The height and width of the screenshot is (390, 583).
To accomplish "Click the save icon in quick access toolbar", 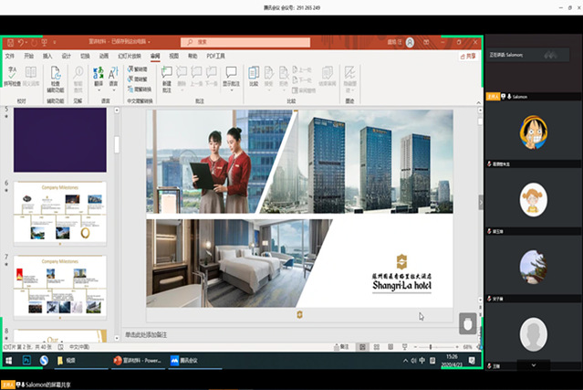I will 9,42.
